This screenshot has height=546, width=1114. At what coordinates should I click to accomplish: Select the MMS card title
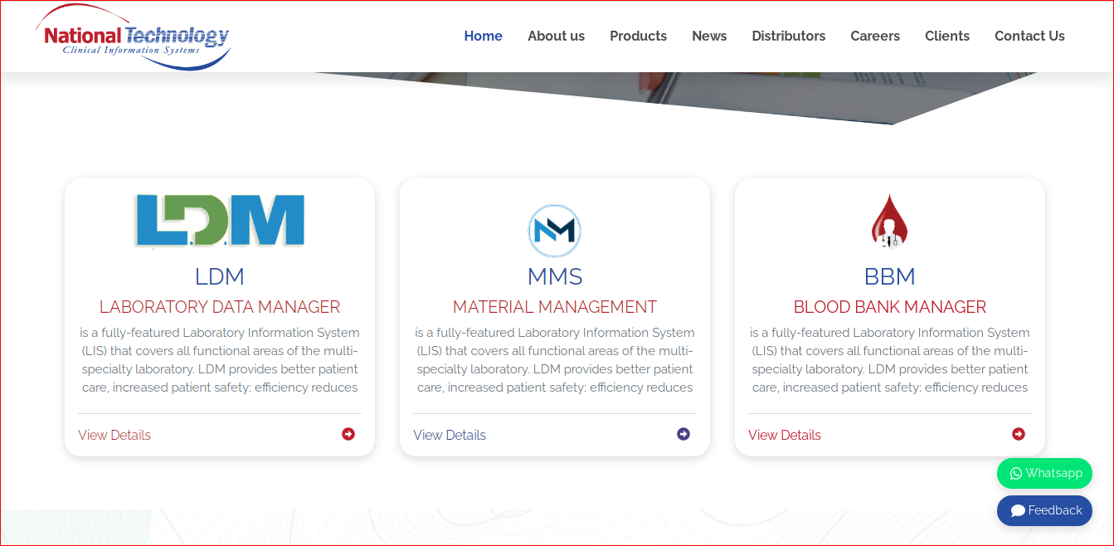pos(555,276)
